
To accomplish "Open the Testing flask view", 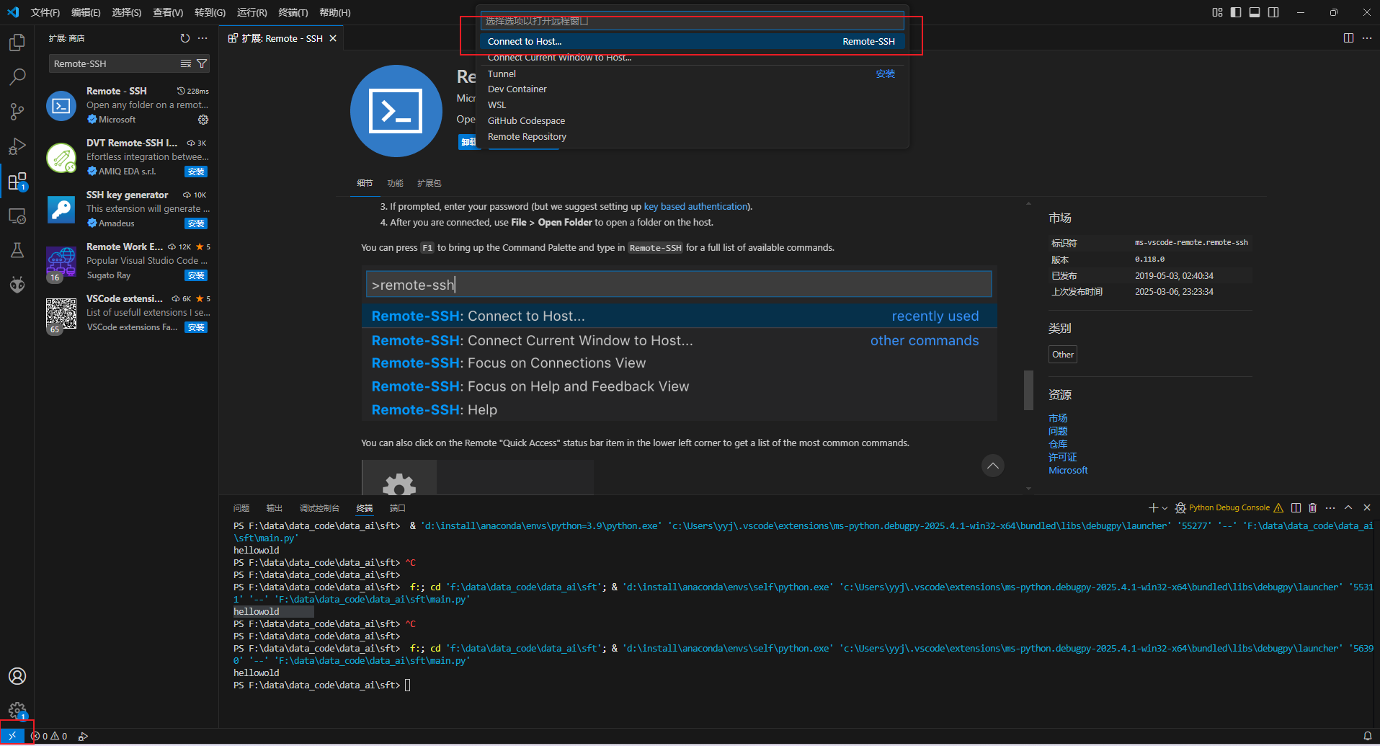I will pyautogui.click(x=17, y=250).
